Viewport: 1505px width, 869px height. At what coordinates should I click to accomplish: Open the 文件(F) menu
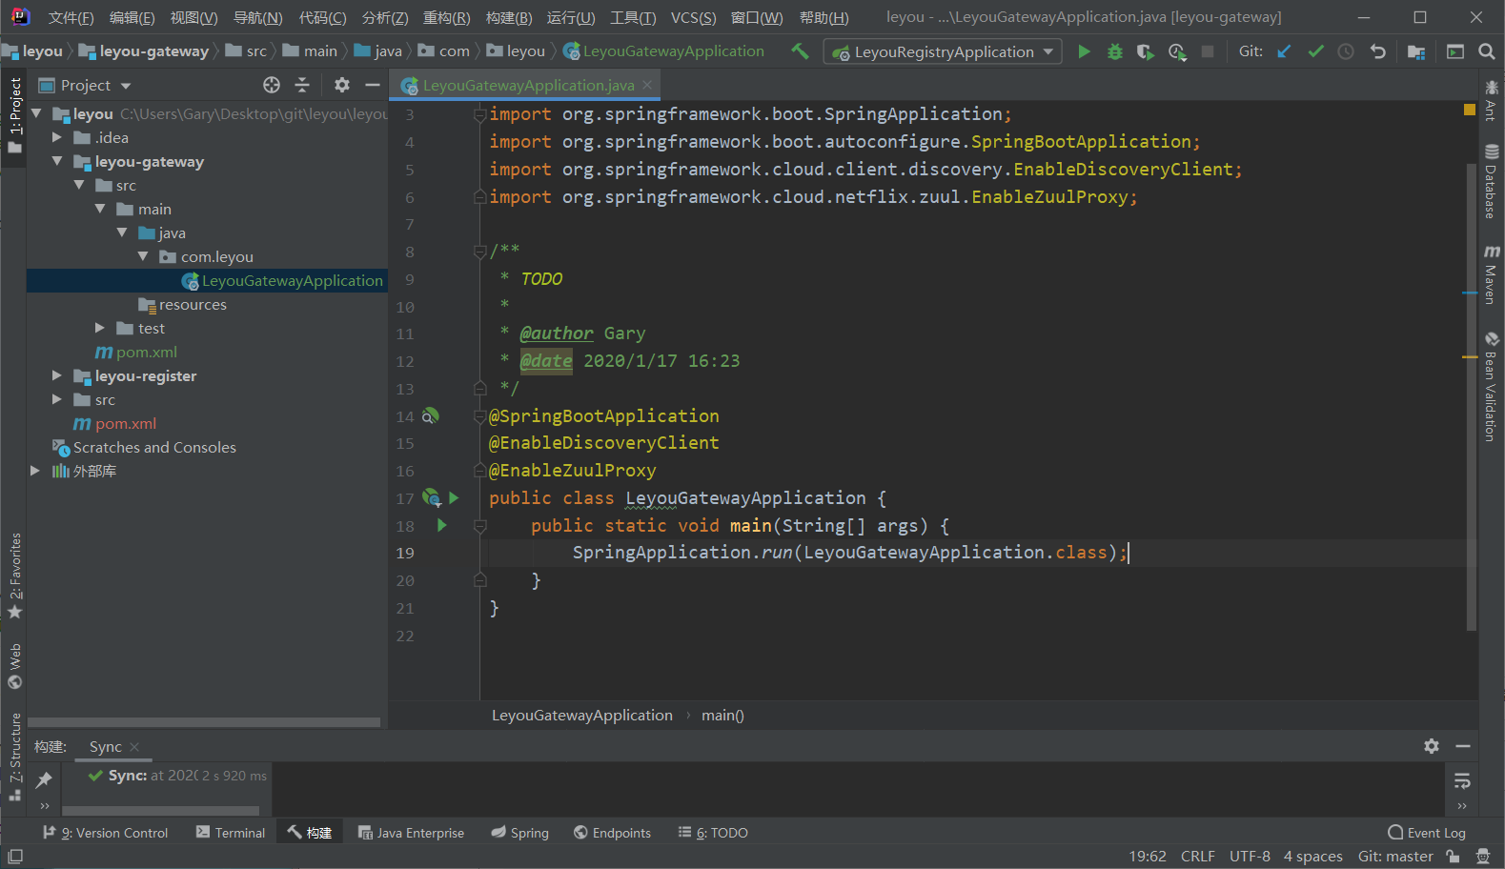click(71, 17)
